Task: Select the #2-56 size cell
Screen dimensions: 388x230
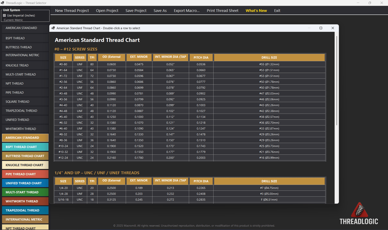Action: [63, 82]
